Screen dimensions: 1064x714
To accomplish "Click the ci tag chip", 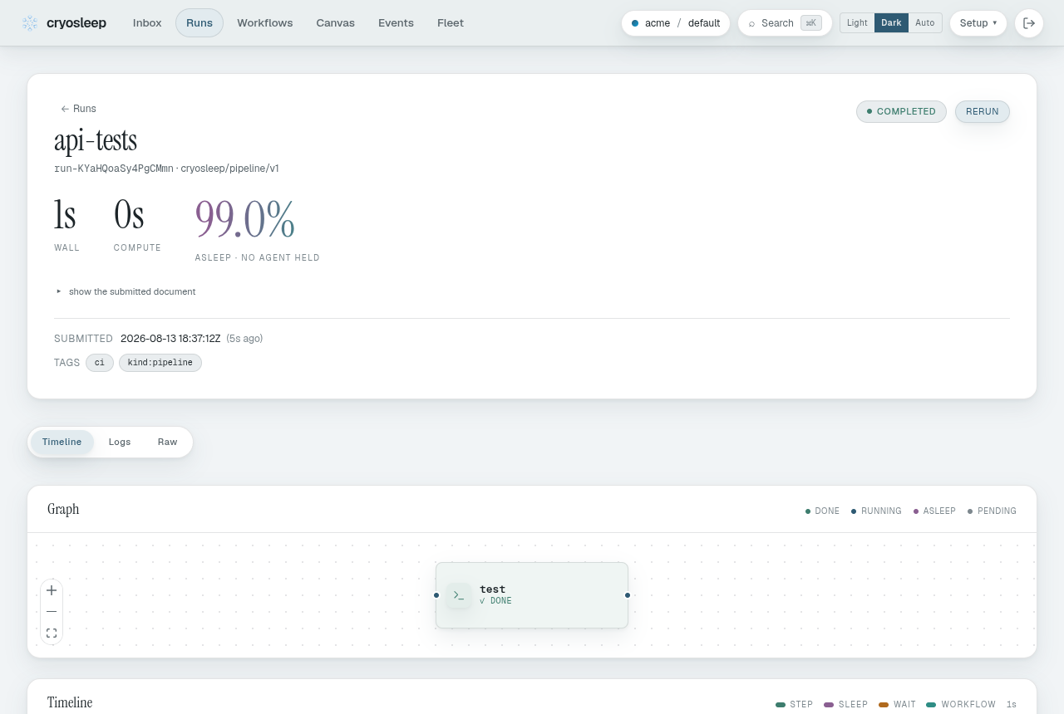I will pos(100,363).
